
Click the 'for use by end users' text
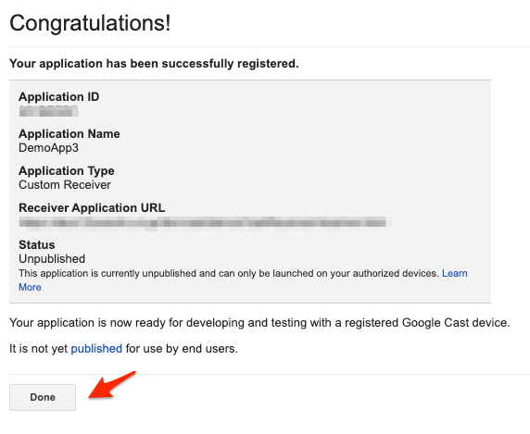182,348
